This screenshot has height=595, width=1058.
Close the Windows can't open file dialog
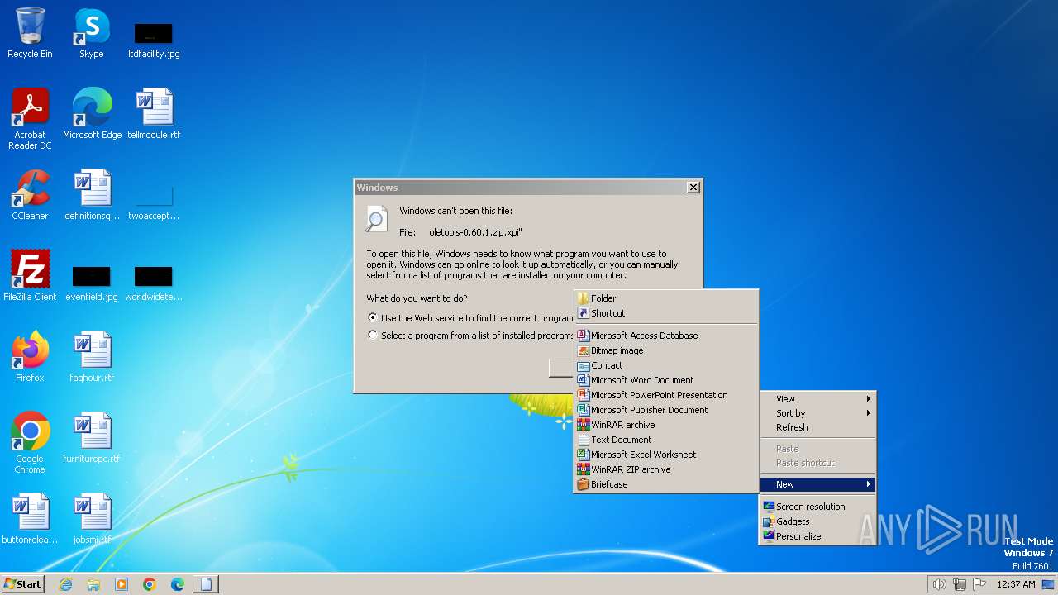click(x=693, y=188)
